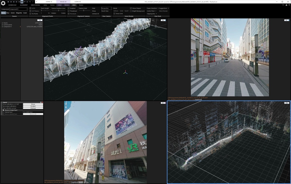Click the undo arrow in title bar
The width and height of the screenshot is (291, 184).
pyautogui.click(x=30, y=2)
